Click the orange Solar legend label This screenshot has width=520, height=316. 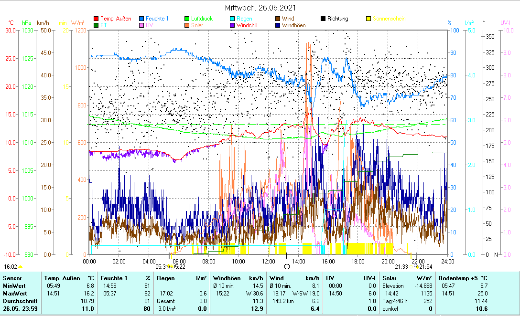pyautogui.click(x=197, y=25)
